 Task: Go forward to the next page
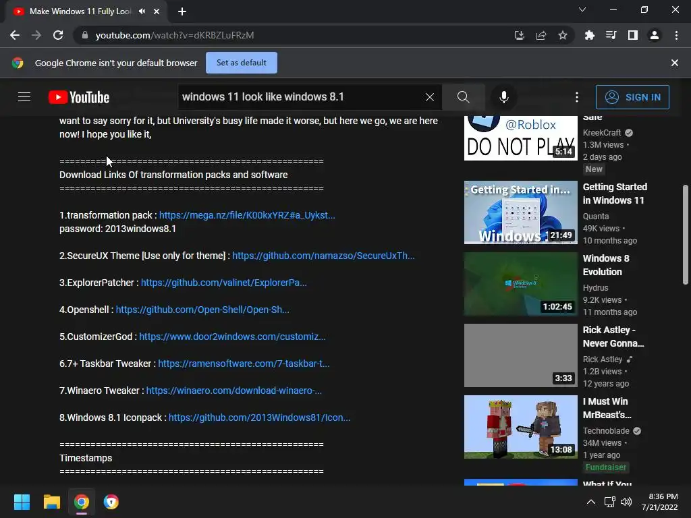click(x=36, y=35)
